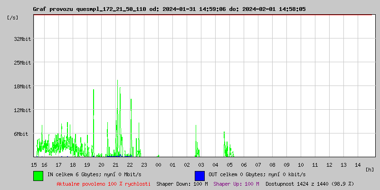Click the blue OUT legend swatch
The image size is (380, 190).
coord(199,175)
